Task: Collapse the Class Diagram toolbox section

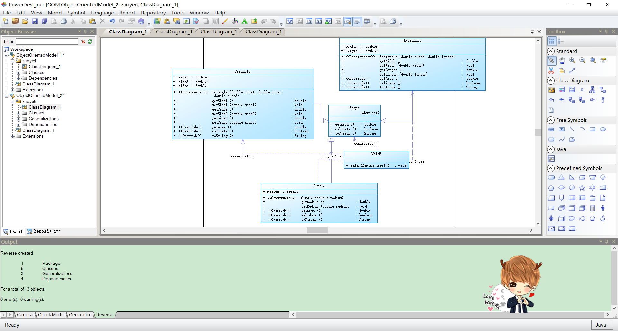Action: 551,81
